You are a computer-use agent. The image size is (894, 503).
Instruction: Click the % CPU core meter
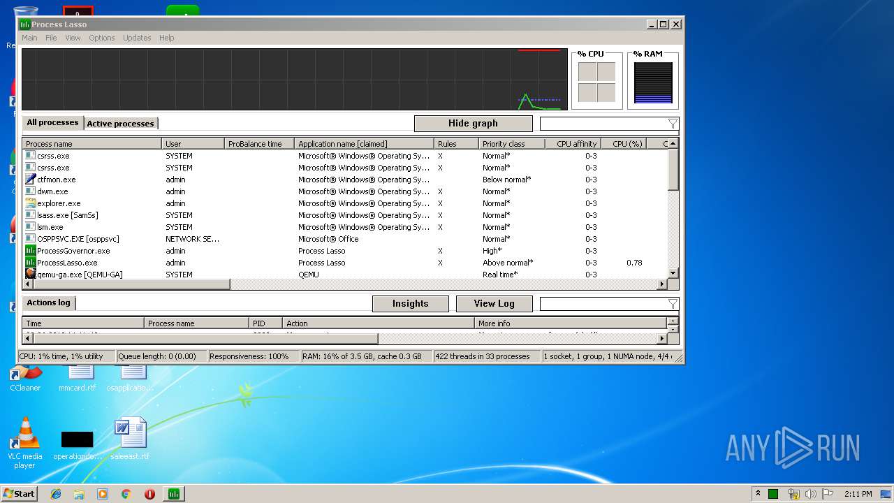[596, 82]
